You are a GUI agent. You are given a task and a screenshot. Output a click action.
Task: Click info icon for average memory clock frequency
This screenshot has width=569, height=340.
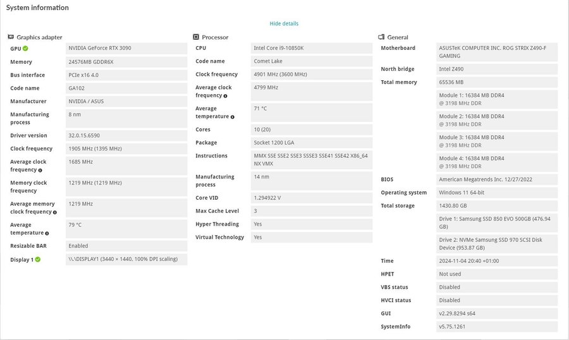(57, 212)
